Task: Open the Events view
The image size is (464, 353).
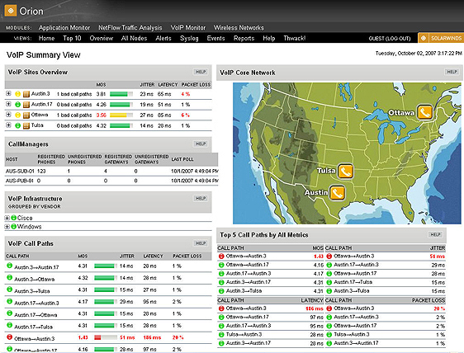Action: pos(215,38)
